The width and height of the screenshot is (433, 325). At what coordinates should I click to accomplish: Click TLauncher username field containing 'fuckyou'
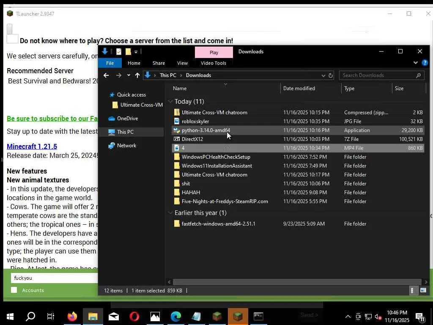[x=54, y=278]
